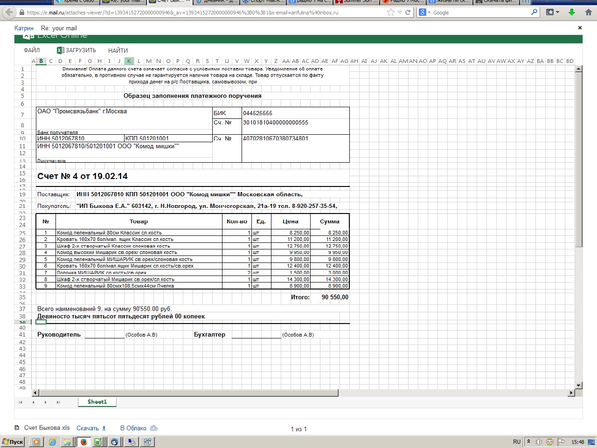Click the vertical scrollbar down arrow
The image size is (597, 448).
click(579, 385)
